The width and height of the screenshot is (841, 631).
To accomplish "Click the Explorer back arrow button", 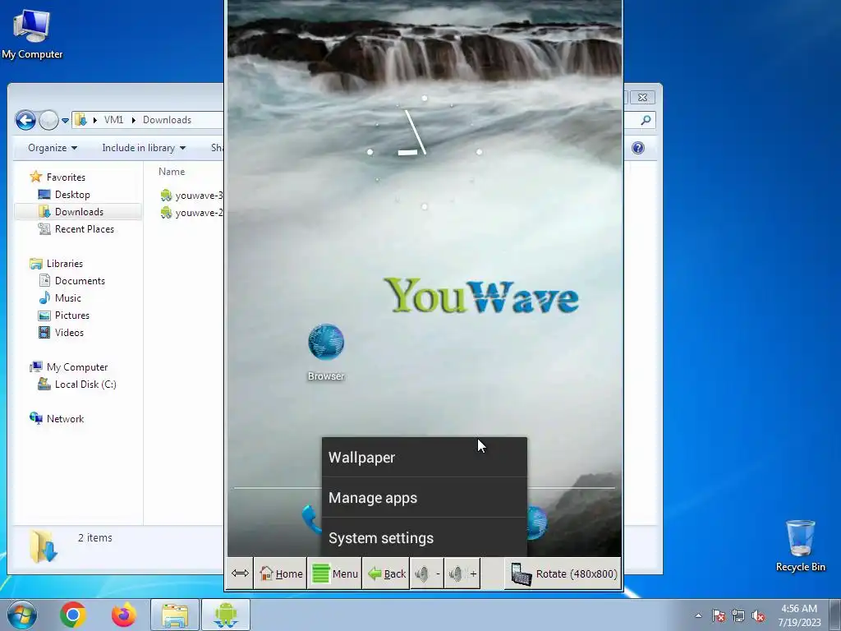I will (x=25, y=120).
